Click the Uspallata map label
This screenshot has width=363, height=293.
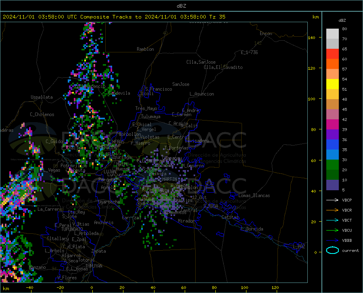[x=42, y=97]
